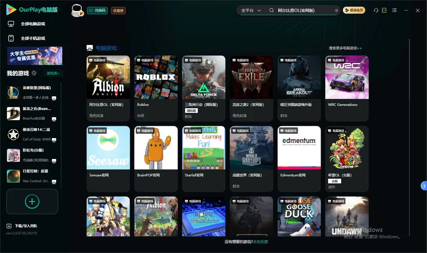
Task: Click the OurPlay logo icon
Action: (11, 9)
